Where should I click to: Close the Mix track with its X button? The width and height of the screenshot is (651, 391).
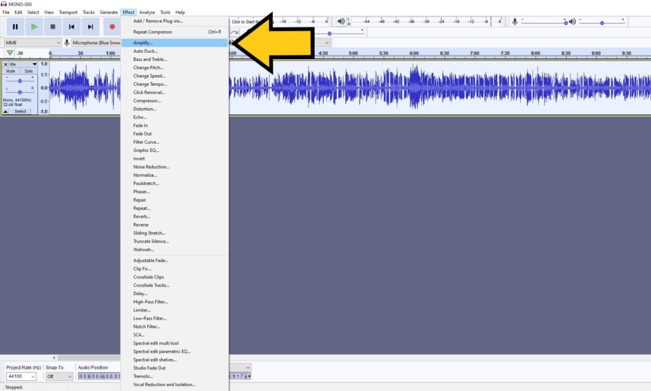point(6,64)
